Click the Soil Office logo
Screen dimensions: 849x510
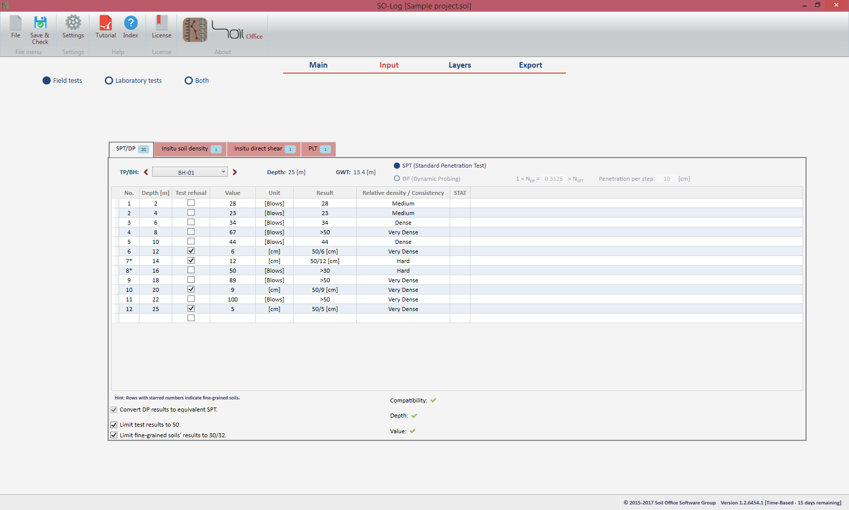click(x=238, y=30)
